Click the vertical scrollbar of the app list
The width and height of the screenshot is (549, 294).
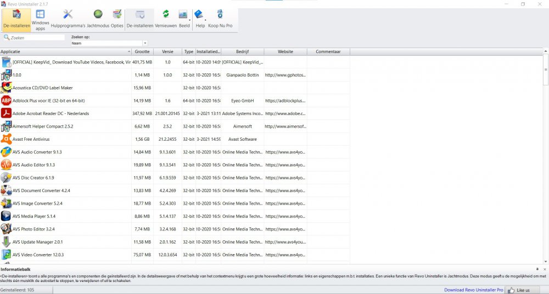tap(545, 164)
